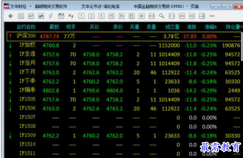Select the IF下季 contract row
The height and width of the screenshot is (158, 243).
pyautogui.click(x=124, y=81)
